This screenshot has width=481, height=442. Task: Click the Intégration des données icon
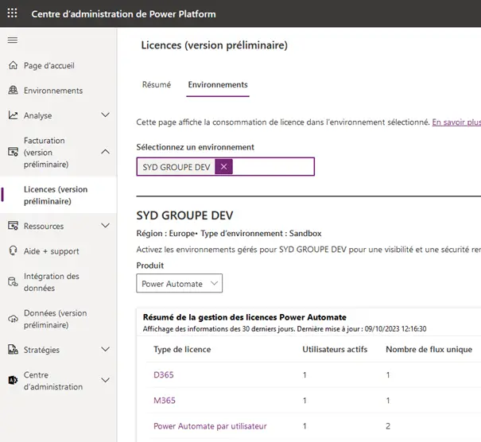pyautogui.click(x=13, y=282)
